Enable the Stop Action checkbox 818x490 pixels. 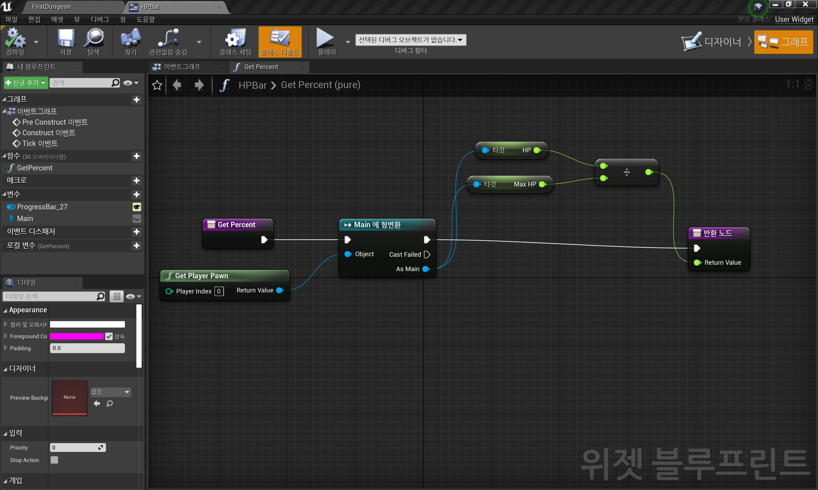point(54,460)
